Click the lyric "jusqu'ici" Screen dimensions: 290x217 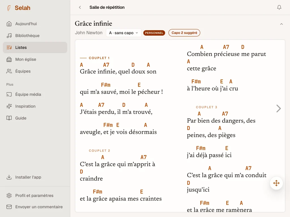(198, 190)
